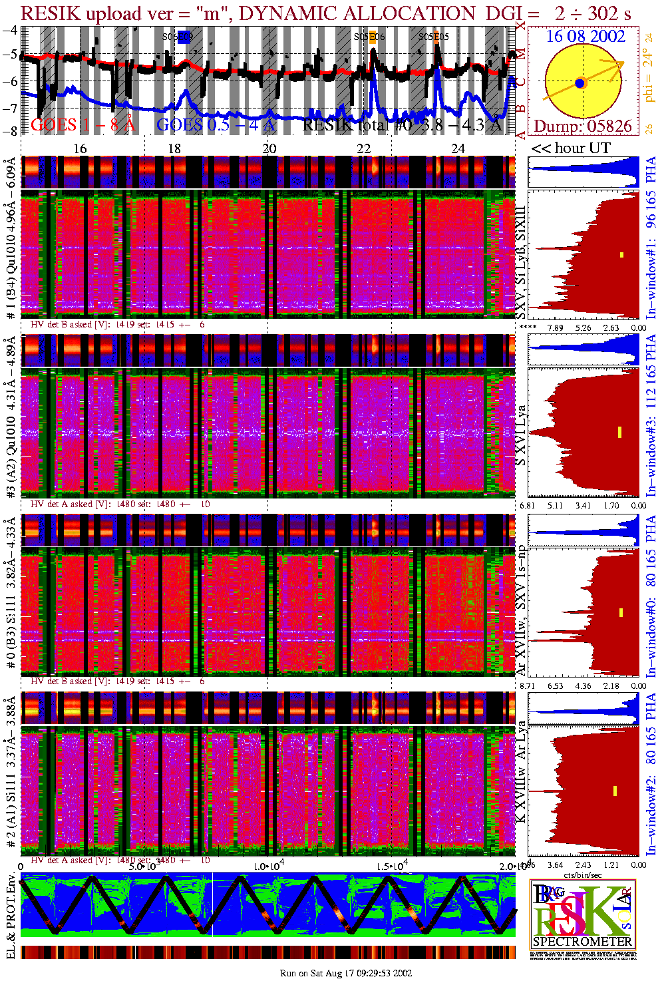Click the yellow marker in window #3 histogram
This screenshot has width=668, height=983.
tap(619, 432)
